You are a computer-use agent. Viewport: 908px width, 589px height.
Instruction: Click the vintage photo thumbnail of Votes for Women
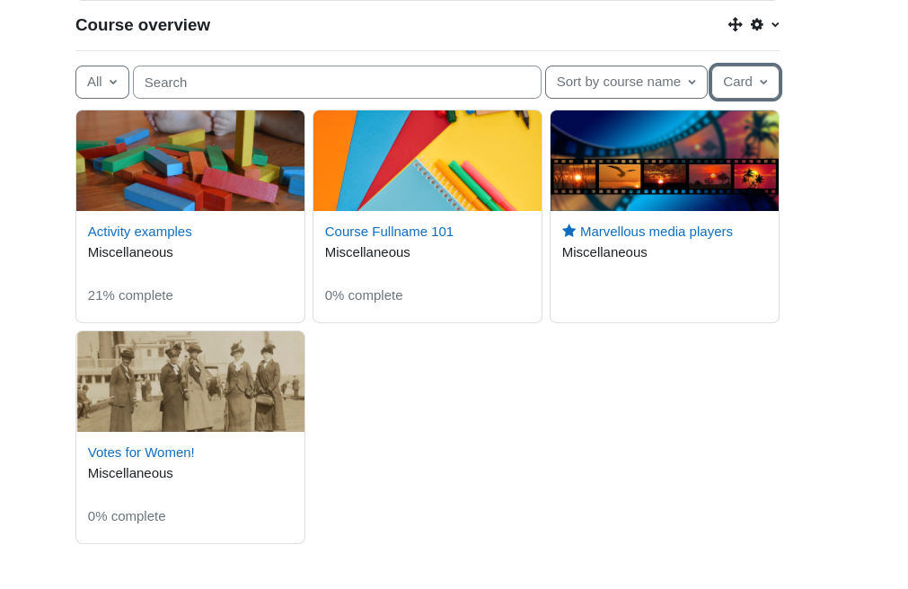tap(190, 382)
